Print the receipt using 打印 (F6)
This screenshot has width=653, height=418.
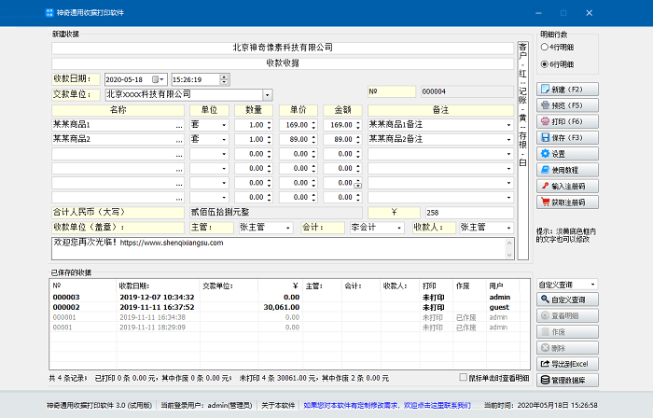(568, 121)
